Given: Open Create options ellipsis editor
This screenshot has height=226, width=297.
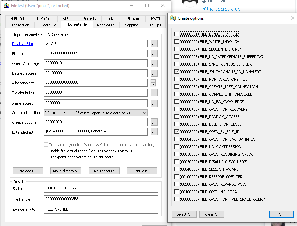Looking at the screenshot, I should coord(154,122).
